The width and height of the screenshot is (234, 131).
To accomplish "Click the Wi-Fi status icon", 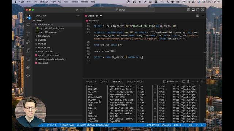I will [x=184, y=2].
